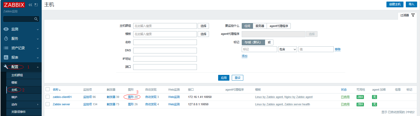Click the 报表 bar chart icon

pyautogui.click(x=6, y=57)
